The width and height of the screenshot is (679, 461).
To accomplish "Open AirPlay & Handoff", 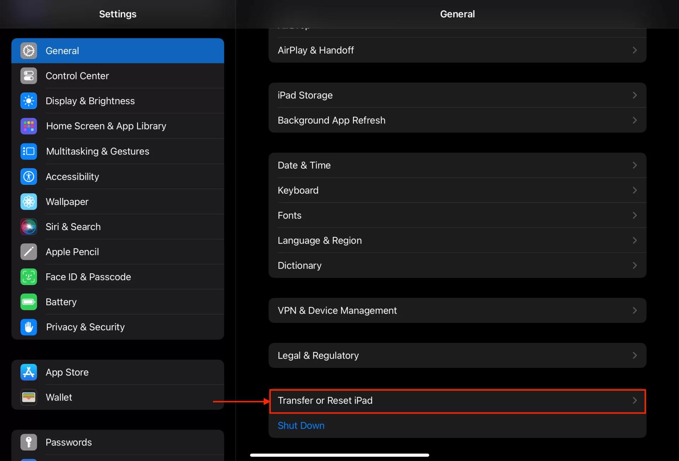I will [457, 50].
